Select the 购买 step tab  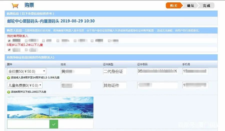173,6
